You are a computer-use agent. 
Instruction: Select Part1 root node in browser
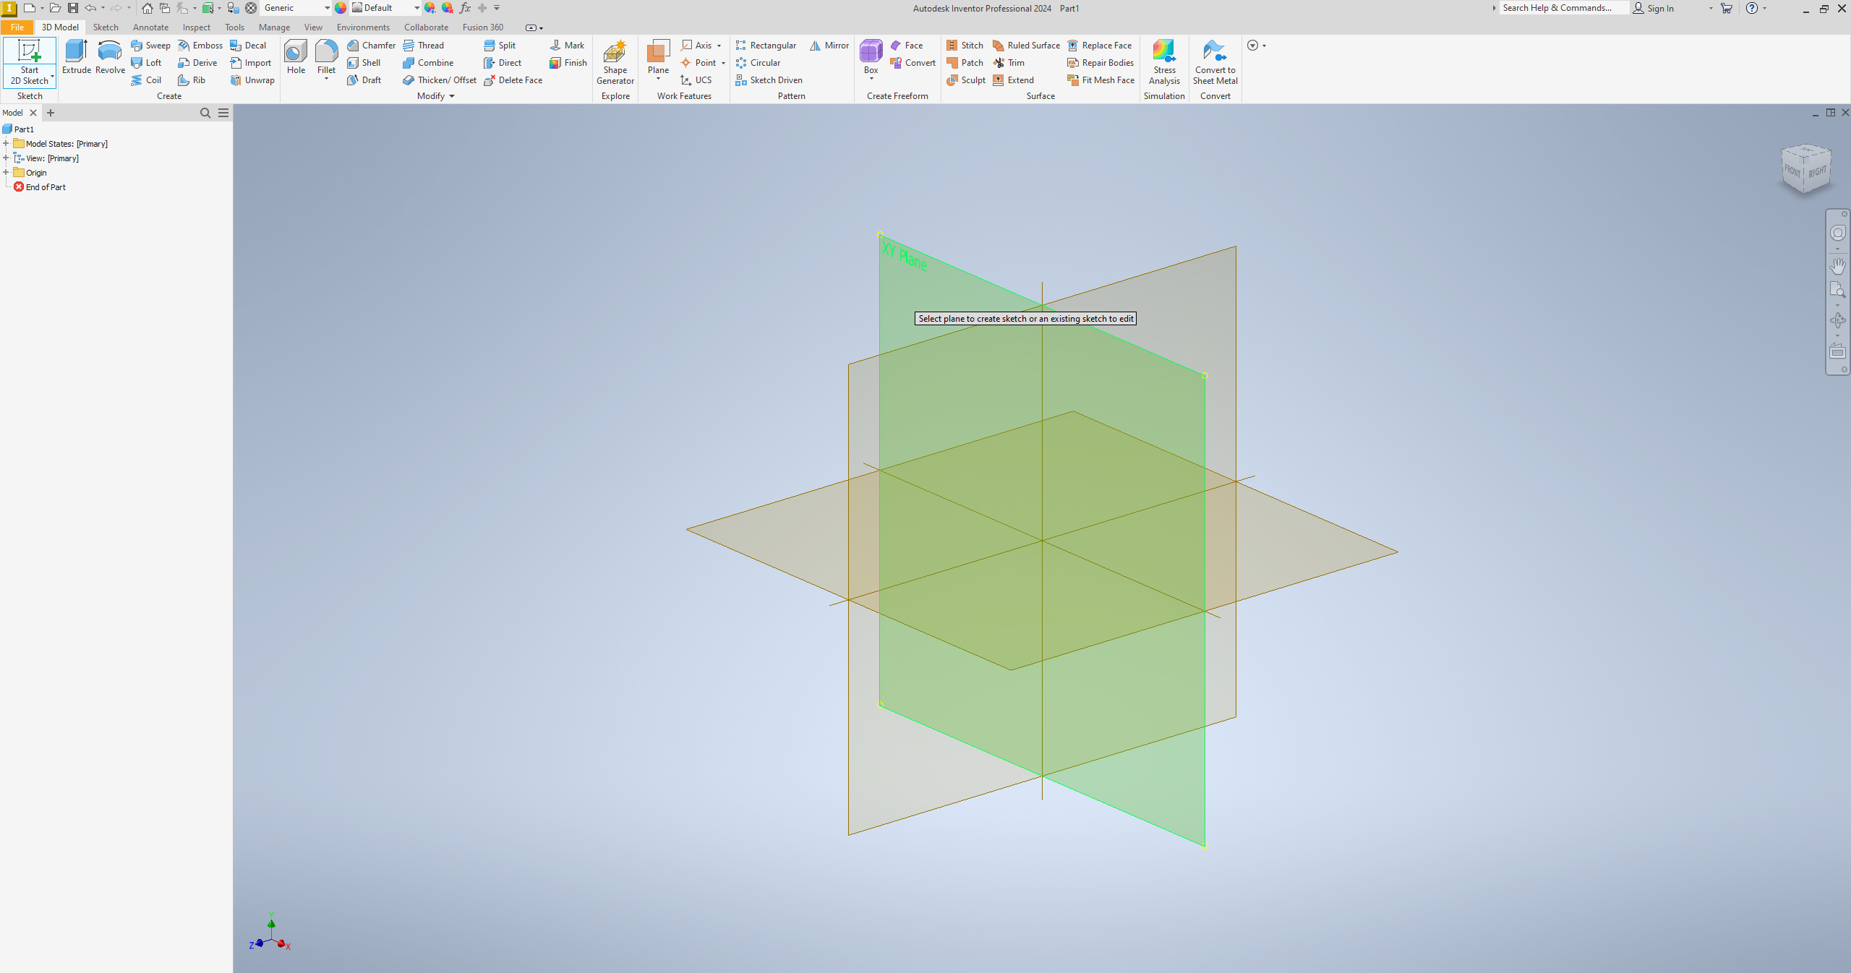click(x=18, y=129)
